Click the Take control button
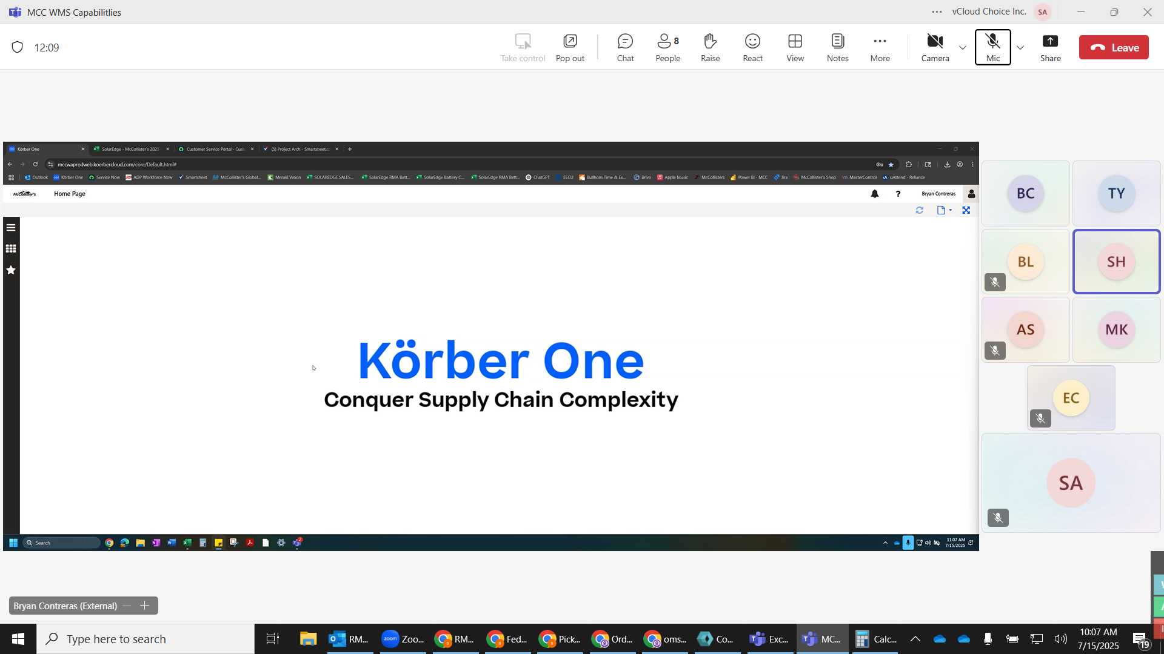The width and height of the screenshot is (1164, 654). click(523, 48)
